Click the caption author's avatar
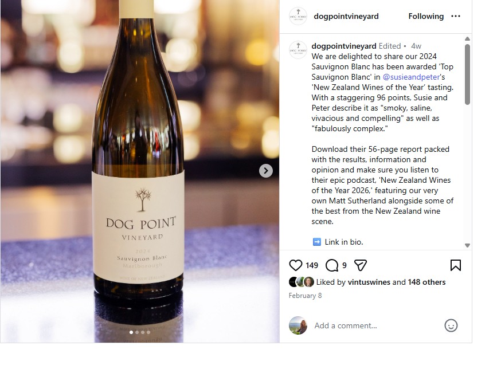Image resolution: width=501 pixels, height=369 pixels. (x=298, y=50)
